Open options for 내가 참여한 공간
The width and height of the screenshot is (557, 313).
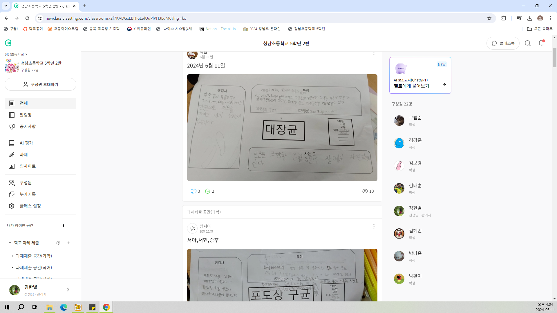[64, 225]
